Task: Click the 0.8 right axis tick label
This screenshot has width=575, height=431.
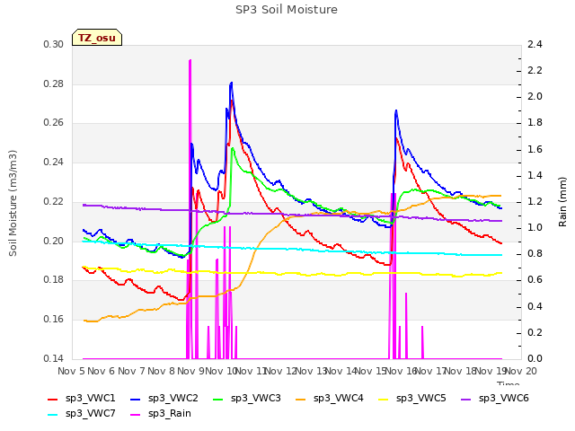Action: [x=535, y=253]
